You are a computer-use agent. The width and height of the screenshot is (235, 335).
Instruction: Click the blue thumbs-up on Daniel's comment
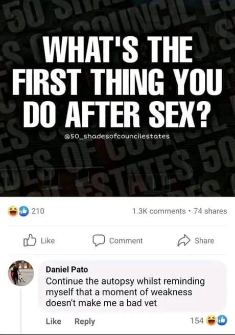[222, 321]
